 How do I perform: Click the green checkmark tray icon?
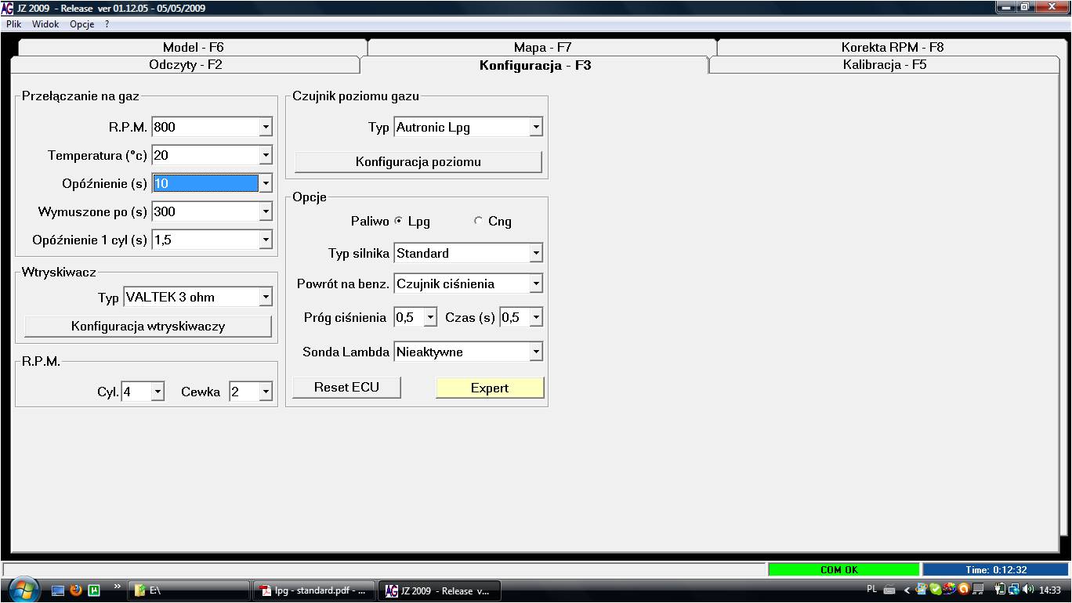936,590
